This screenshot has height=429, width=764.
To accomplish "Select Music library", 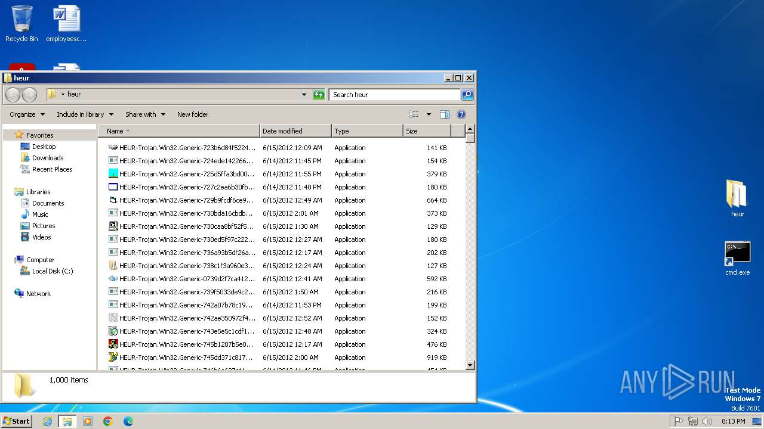I will (x=40, y=214).
